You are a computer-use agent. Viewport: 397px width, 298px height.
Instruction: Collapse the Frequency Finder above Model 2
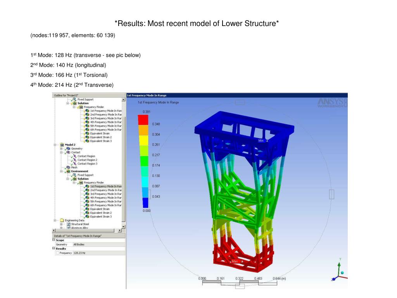pyautogui.click(x=74, y=107)
